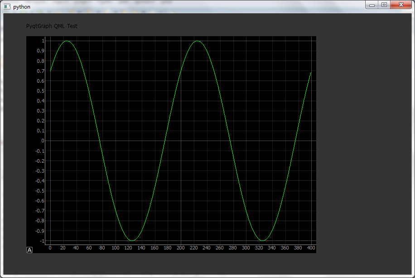
Task: Click the 0 tick label on y-axis
Action: coord(43,141)
